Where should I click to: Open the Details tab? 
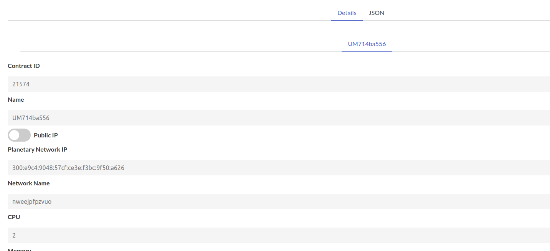pos(346,13)
